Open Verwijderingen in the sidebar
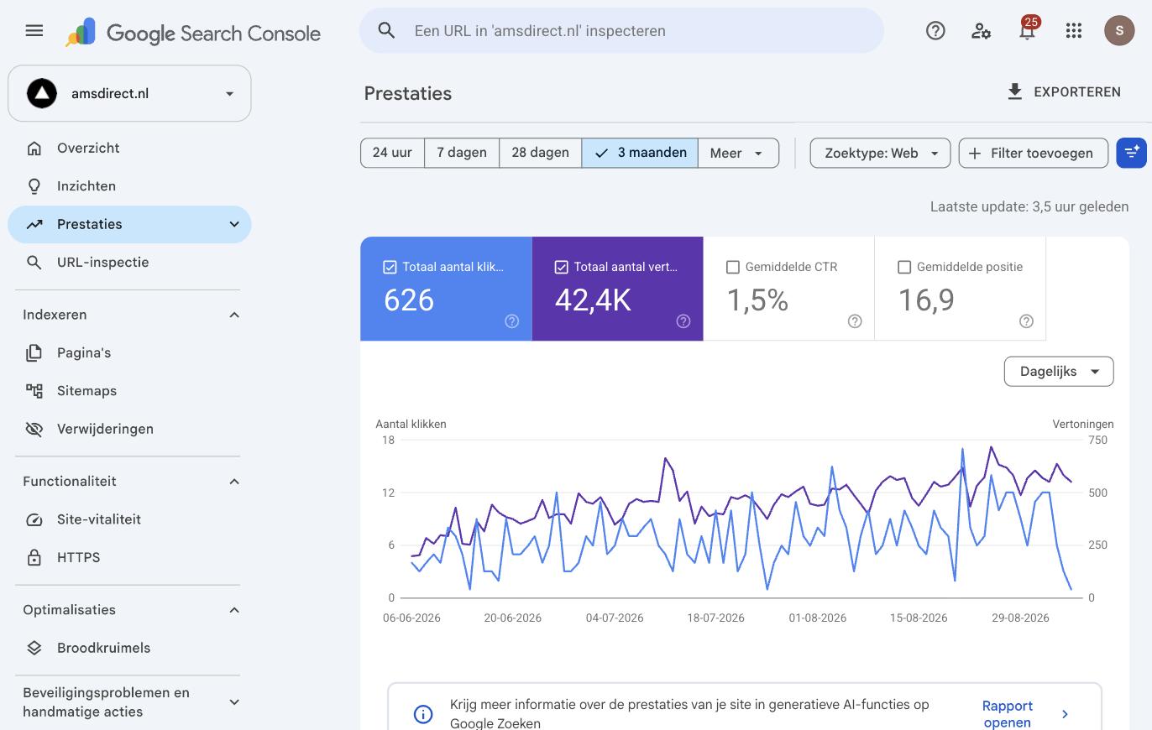 pos(129,429)
